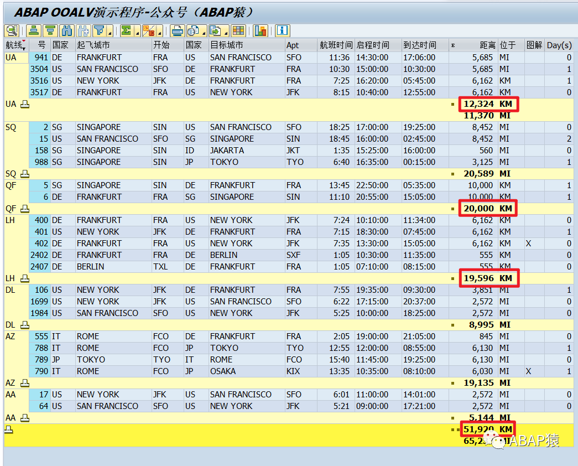
Task: Apply the Set Filter funnel icon
Action: 99,30
